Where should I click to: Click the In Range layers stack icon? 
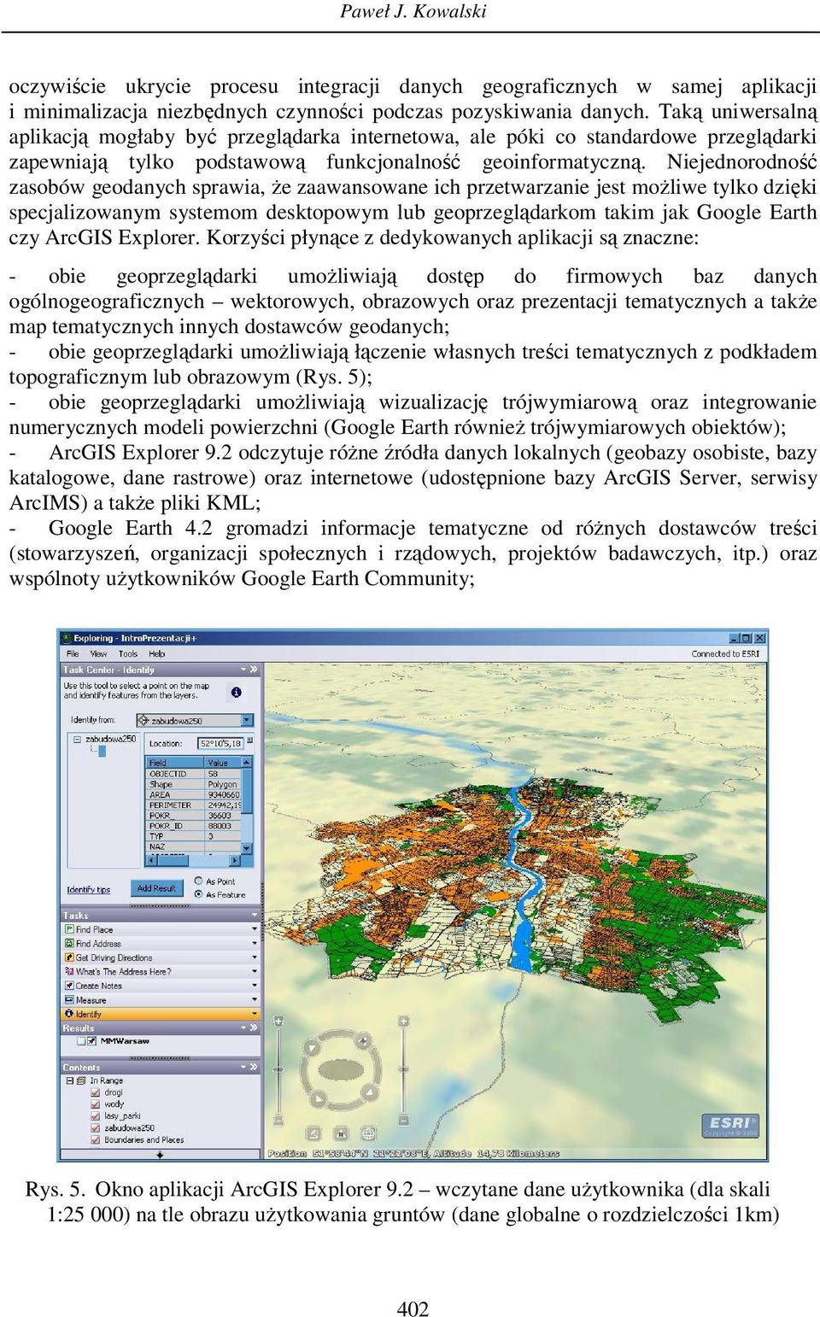[x=81, y=1080]
